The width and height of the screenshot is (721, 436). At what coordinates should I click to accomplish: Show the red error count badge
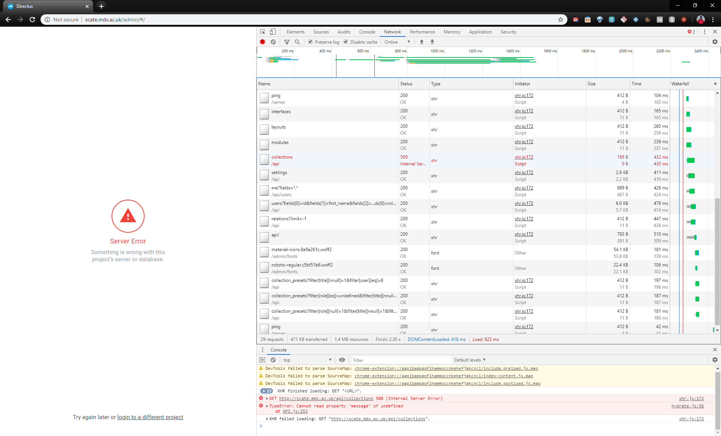click(x=691, y=32)
